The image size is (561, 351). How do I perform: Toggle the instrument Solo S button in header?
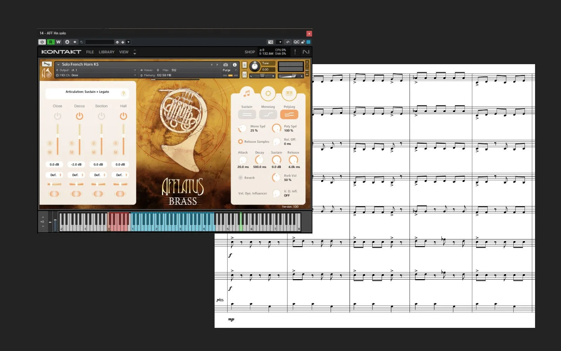pyautogui.click(x=244, y=65)
